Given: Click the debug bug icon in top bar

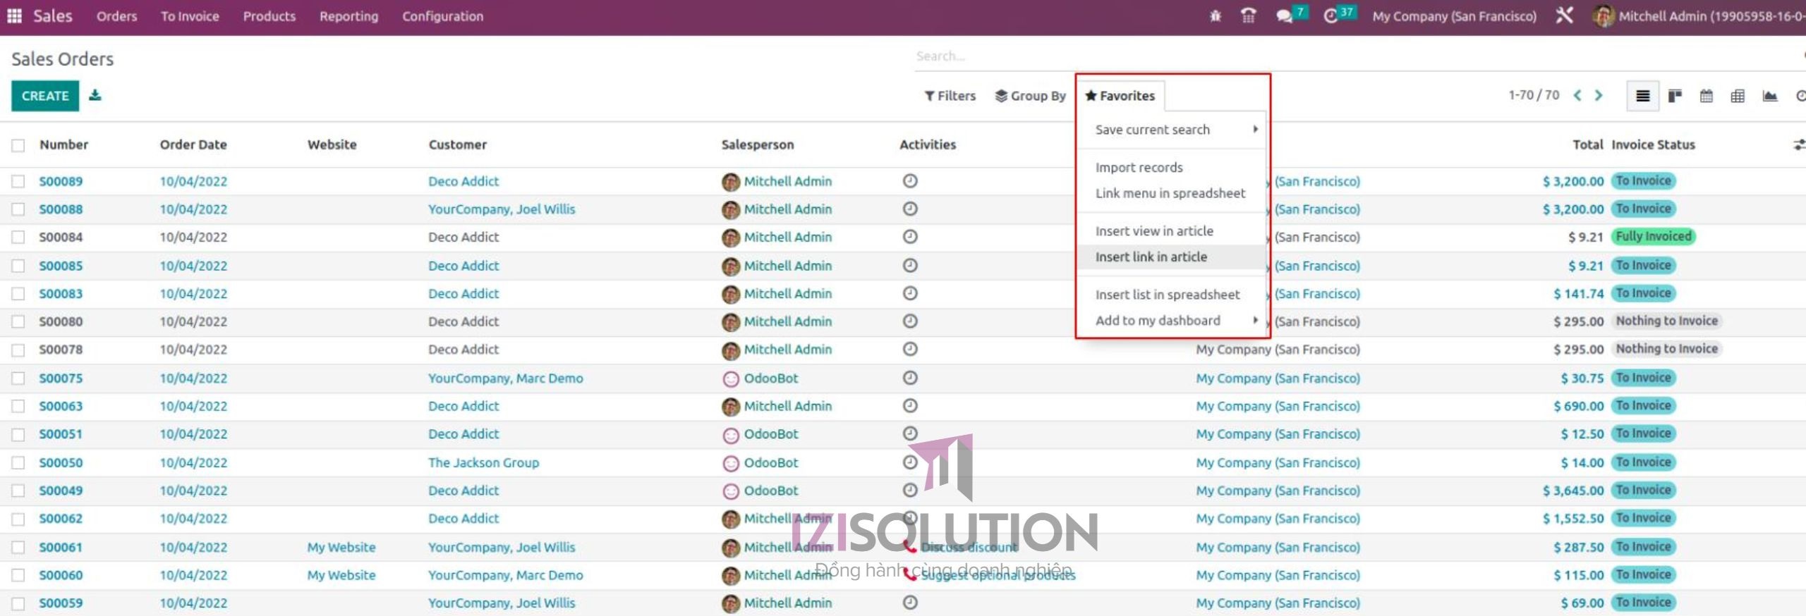Looking at the screenshot, I should pos(1215,16).
